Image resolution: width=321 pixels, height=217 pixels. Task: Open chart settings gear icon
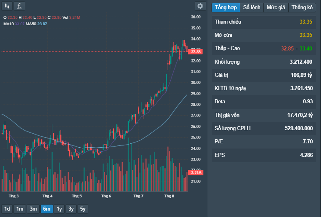(x=200, y=6)
